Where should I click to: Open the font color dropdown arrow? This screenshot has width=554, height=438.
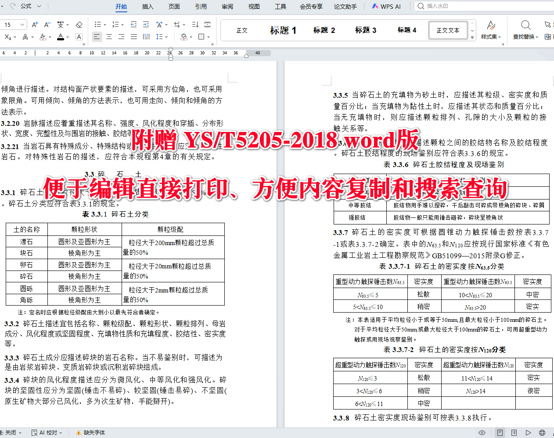(68, 37)
